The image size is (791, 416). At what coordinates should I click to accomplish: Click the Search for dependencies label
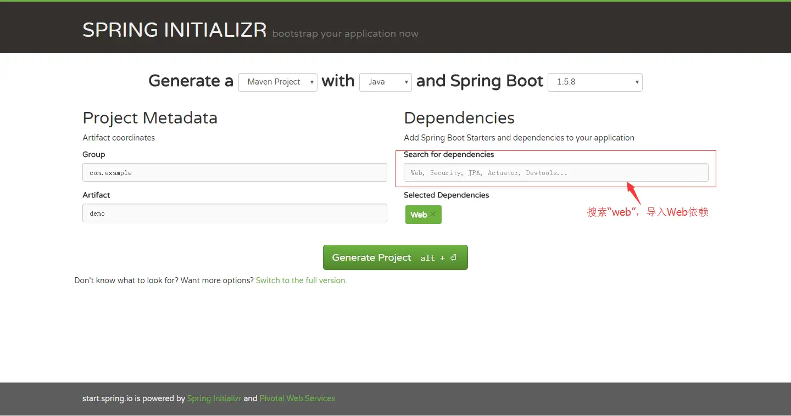point(449,155)
